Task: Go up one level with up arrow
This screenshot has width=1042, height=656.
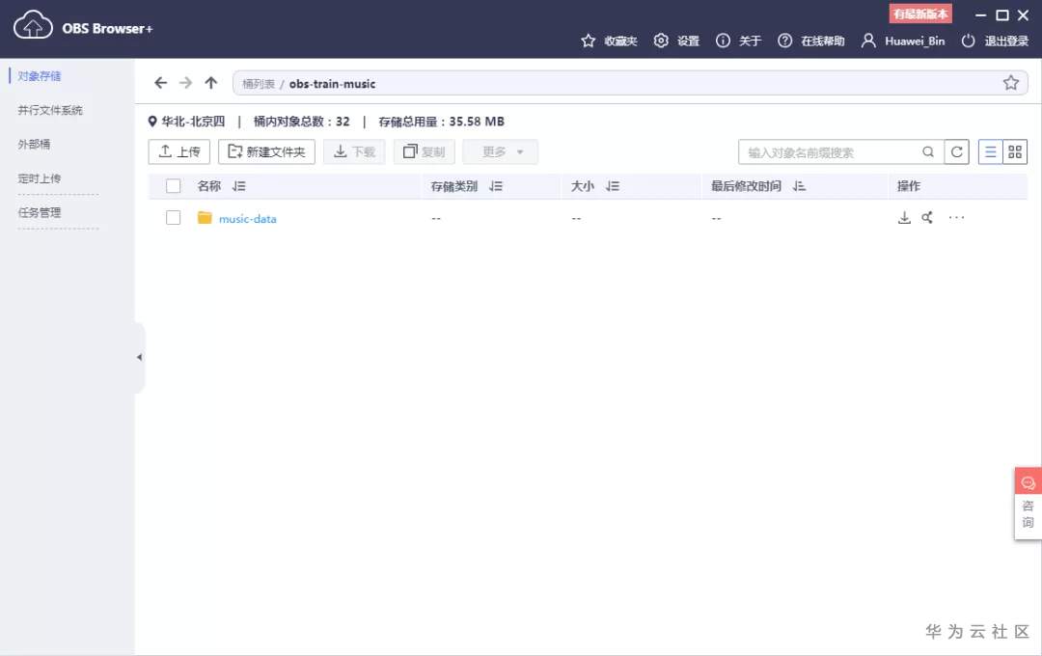Action: pos(211,82)
